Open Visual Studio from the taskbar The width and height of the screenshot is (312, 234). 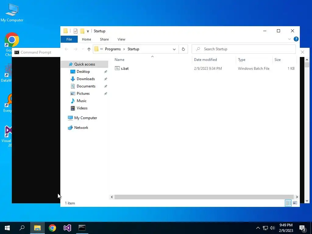coord(67,228)
